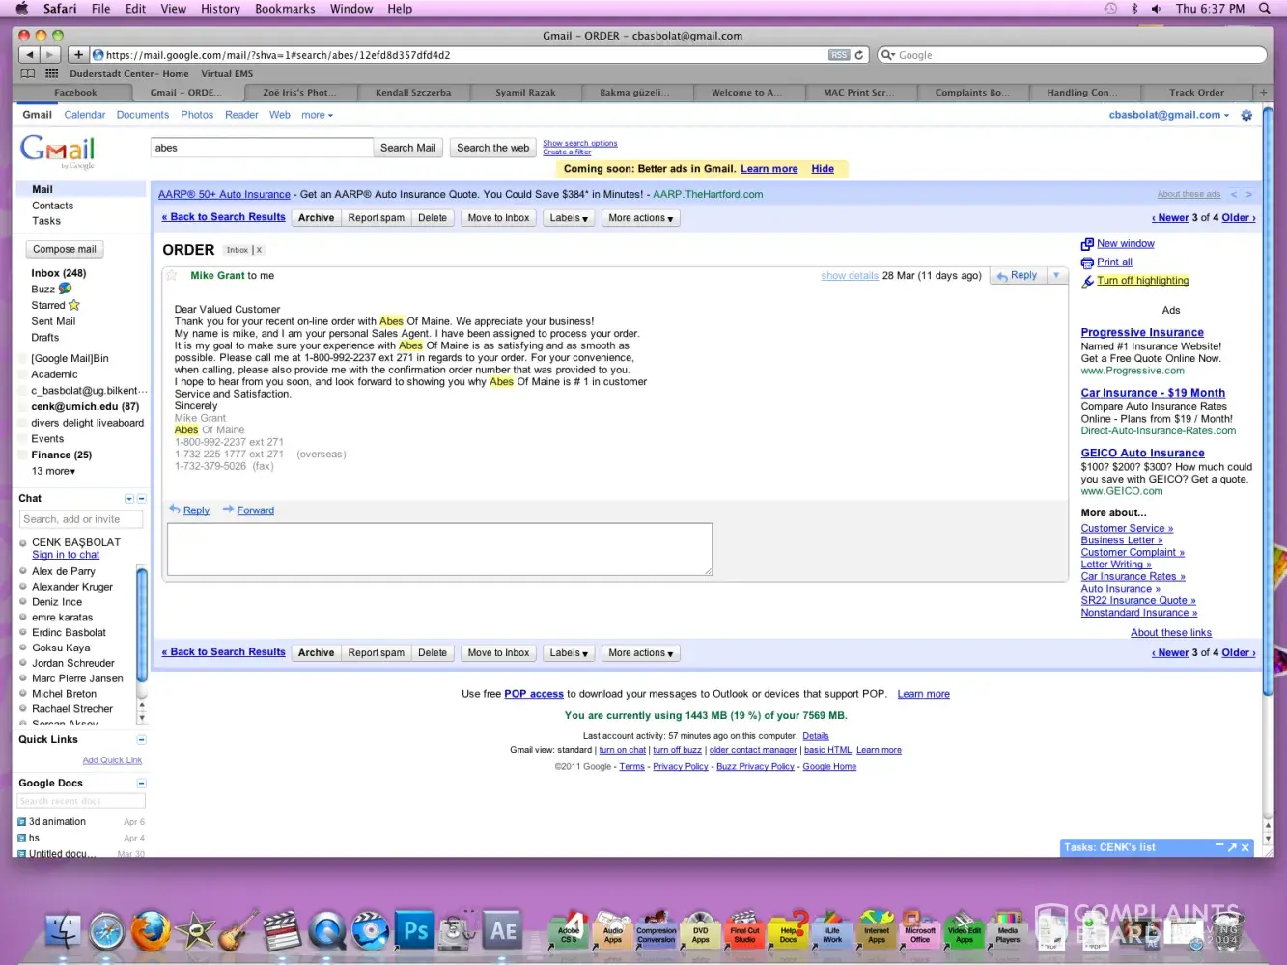This screenshot has height=965, width=1287.
Task: Turn off highlighting of search terms
Action: [x=1142, y=281]
